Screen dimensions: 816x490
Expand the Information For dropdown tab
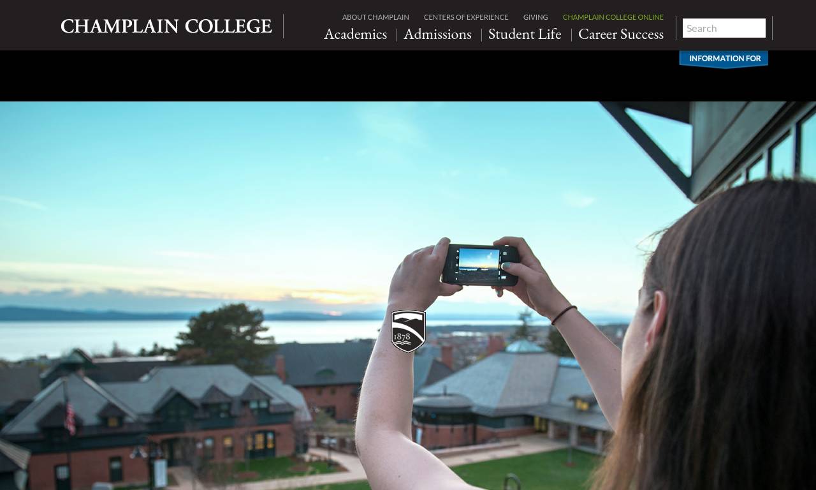pos(724,59)
